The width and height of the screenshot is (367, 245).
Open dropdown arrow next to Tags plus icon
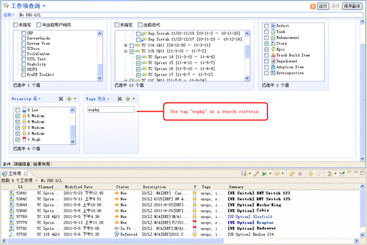tap(134, 99)
